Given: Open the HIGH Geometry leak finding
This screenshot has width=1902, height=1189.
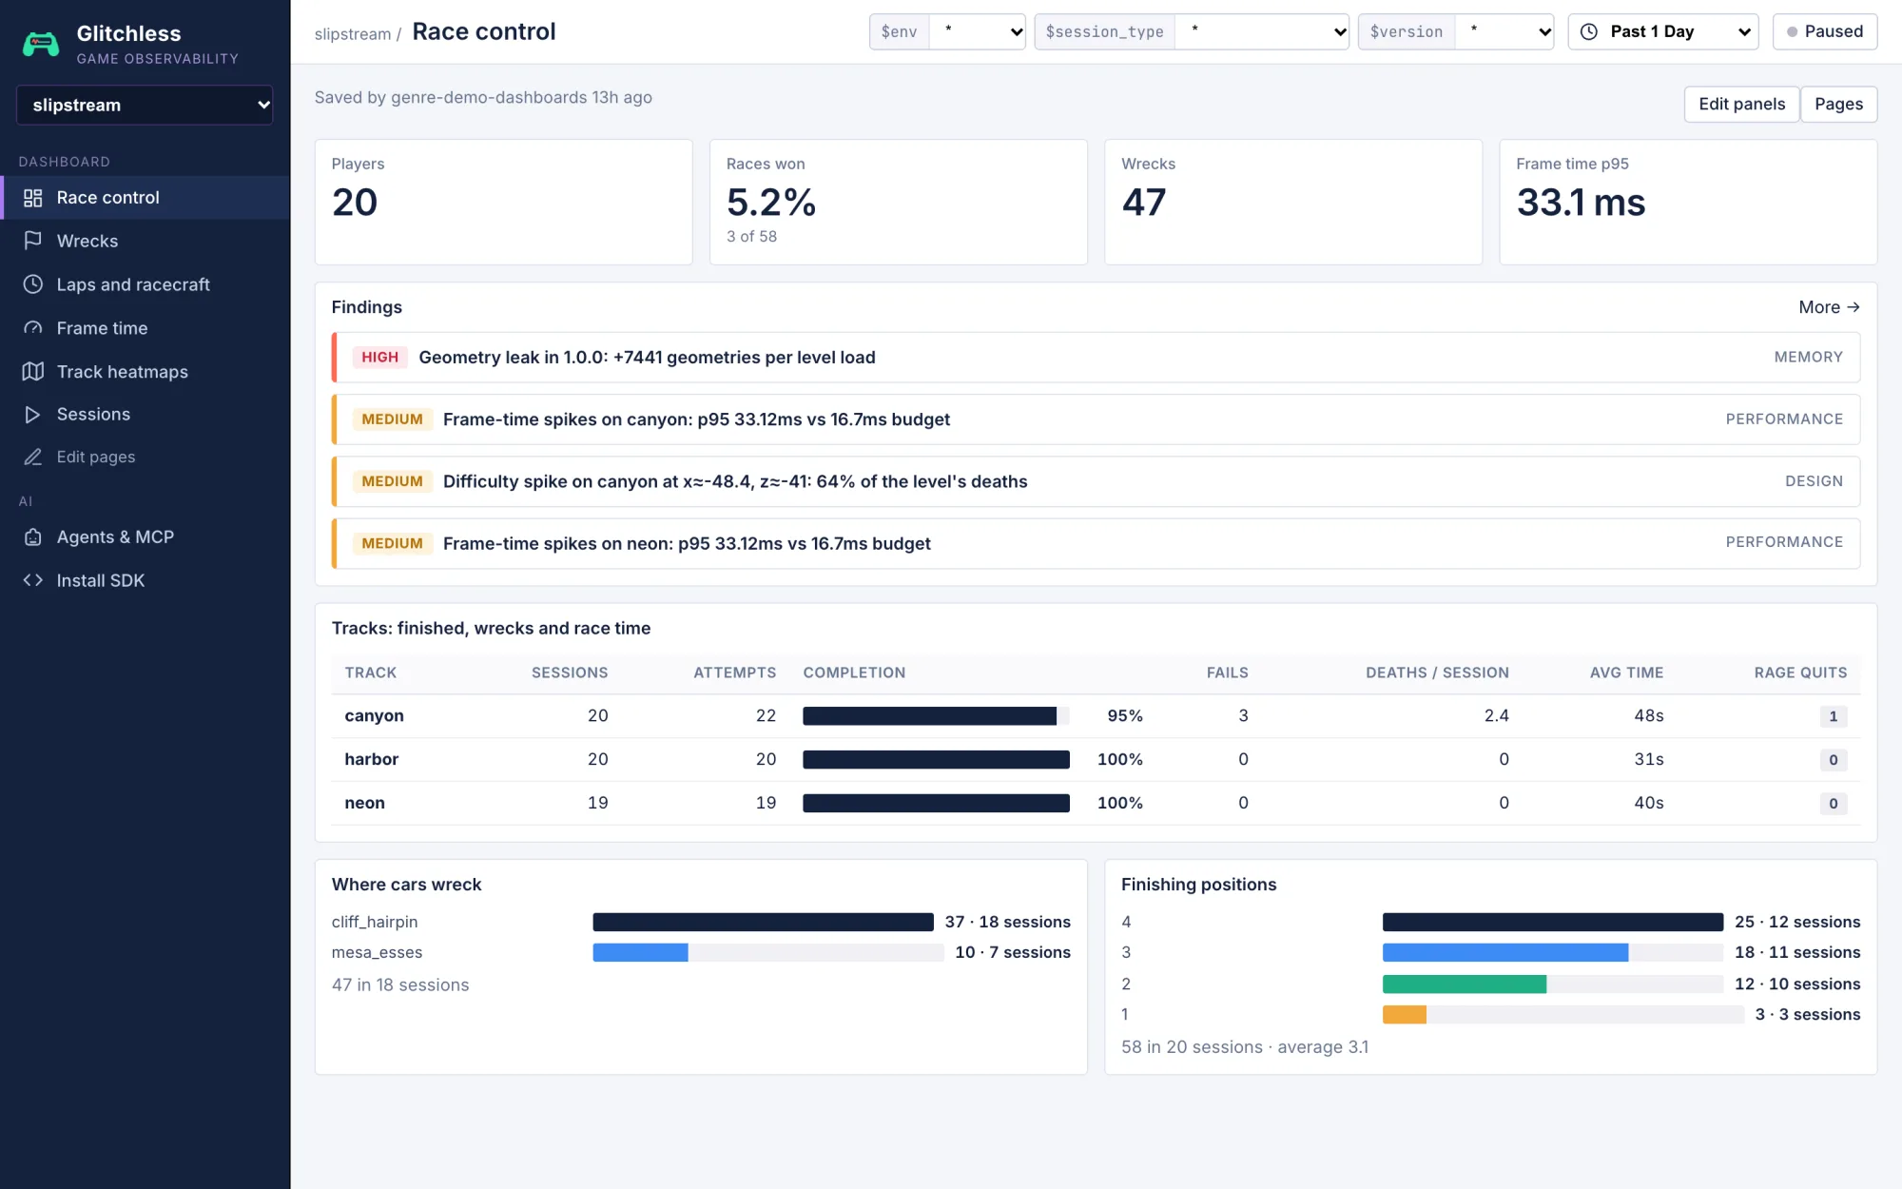Looking at the screenshot, I should coord(1096,358).
